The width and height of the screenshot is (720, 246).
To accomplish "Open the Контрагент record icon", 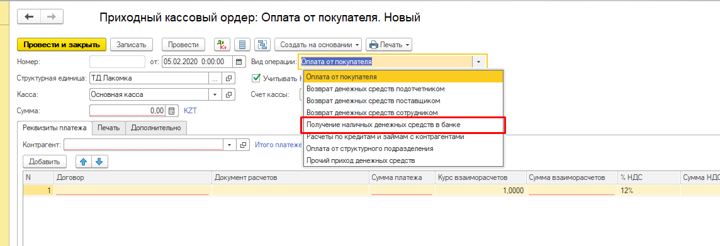I will pos(244,145).
